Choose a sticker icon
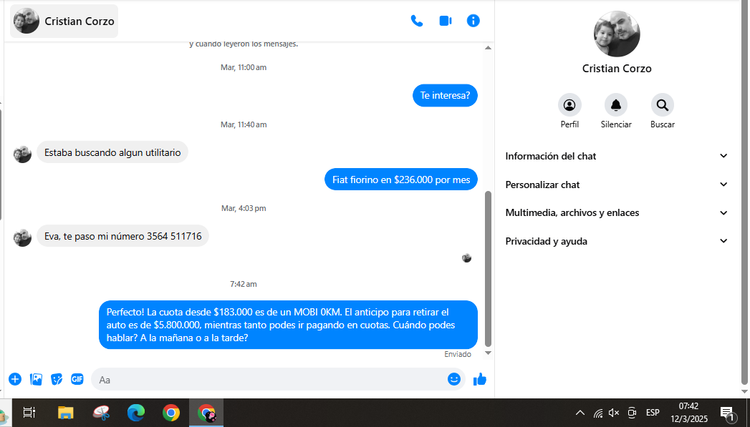Image resolution: width=750 pixels, height=427 pixels. pos(57,379)
